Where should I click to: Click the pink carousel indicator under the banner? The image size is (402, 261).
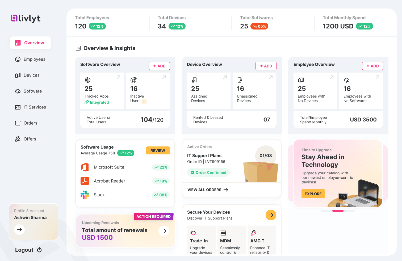point(338,211)
